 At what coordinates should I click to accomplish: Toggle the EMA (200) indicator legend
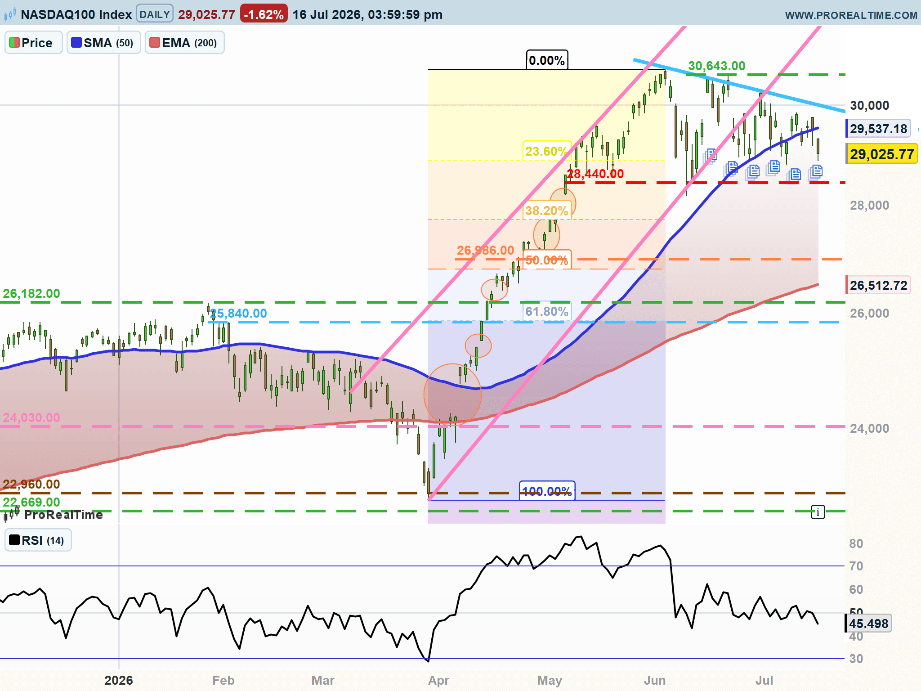tap(185, 43)
